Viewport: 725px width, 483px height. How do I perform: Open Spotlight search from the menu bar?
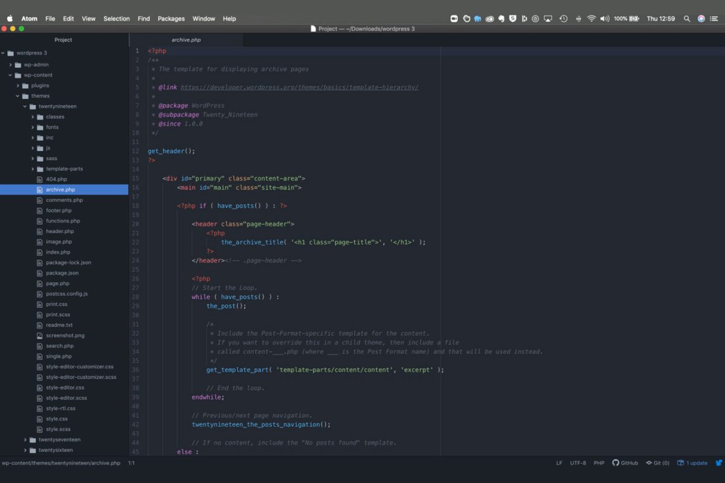click(x=687, y=18)
